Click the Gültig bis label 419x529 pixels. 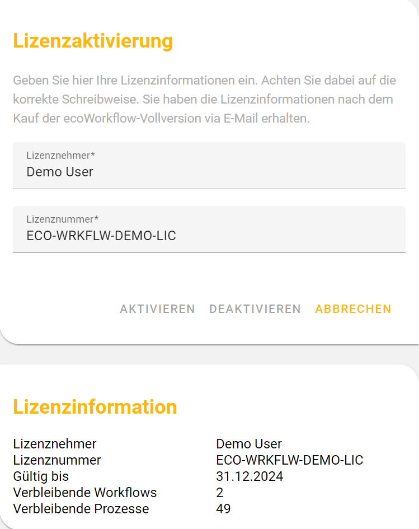(41, 476)
